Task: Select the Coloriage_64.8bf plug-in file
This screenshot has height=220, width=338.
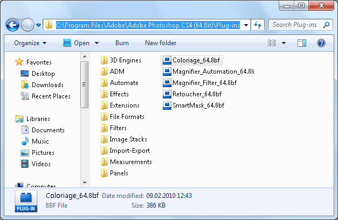Action: point(191,60)
